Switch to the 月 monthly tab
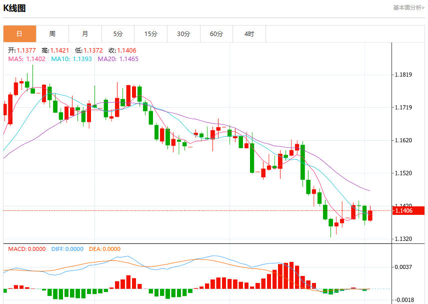 [x=85, y=34]
